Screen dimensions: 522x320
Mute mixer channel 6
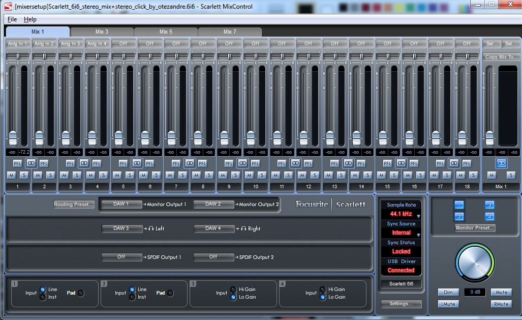coord(143,175)
